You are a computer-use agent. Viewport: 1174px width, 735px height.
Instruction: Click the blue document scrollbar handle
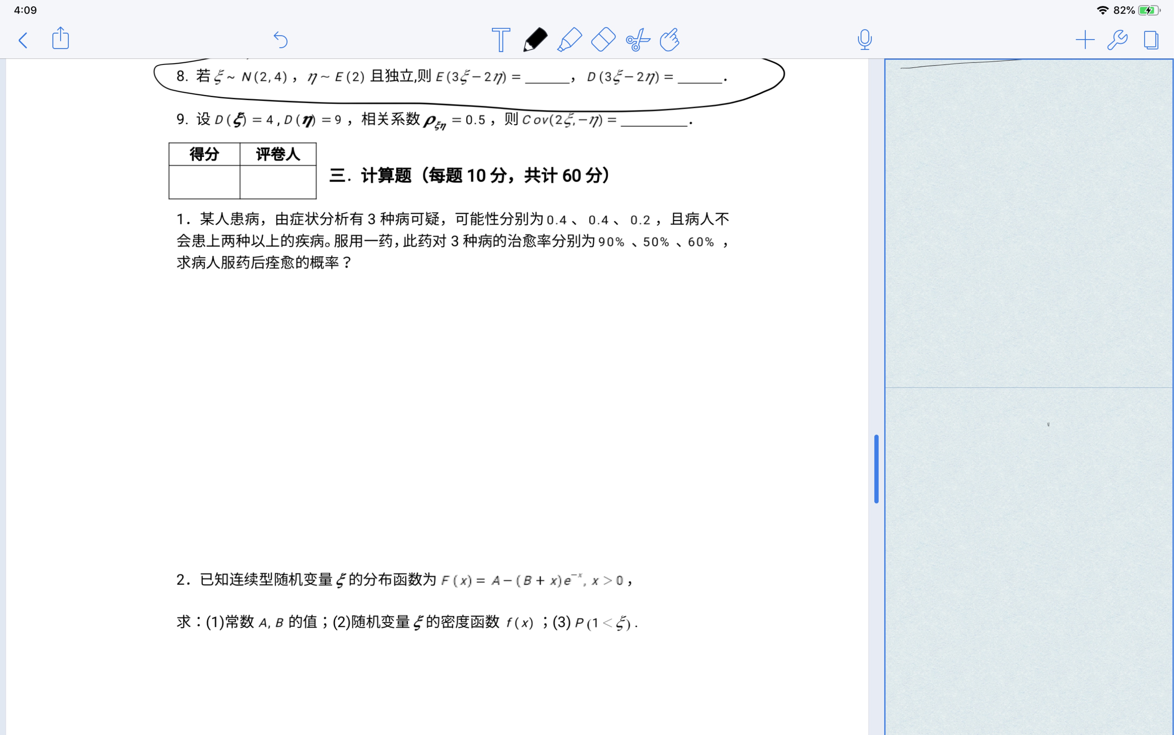[x=876, y=469]
